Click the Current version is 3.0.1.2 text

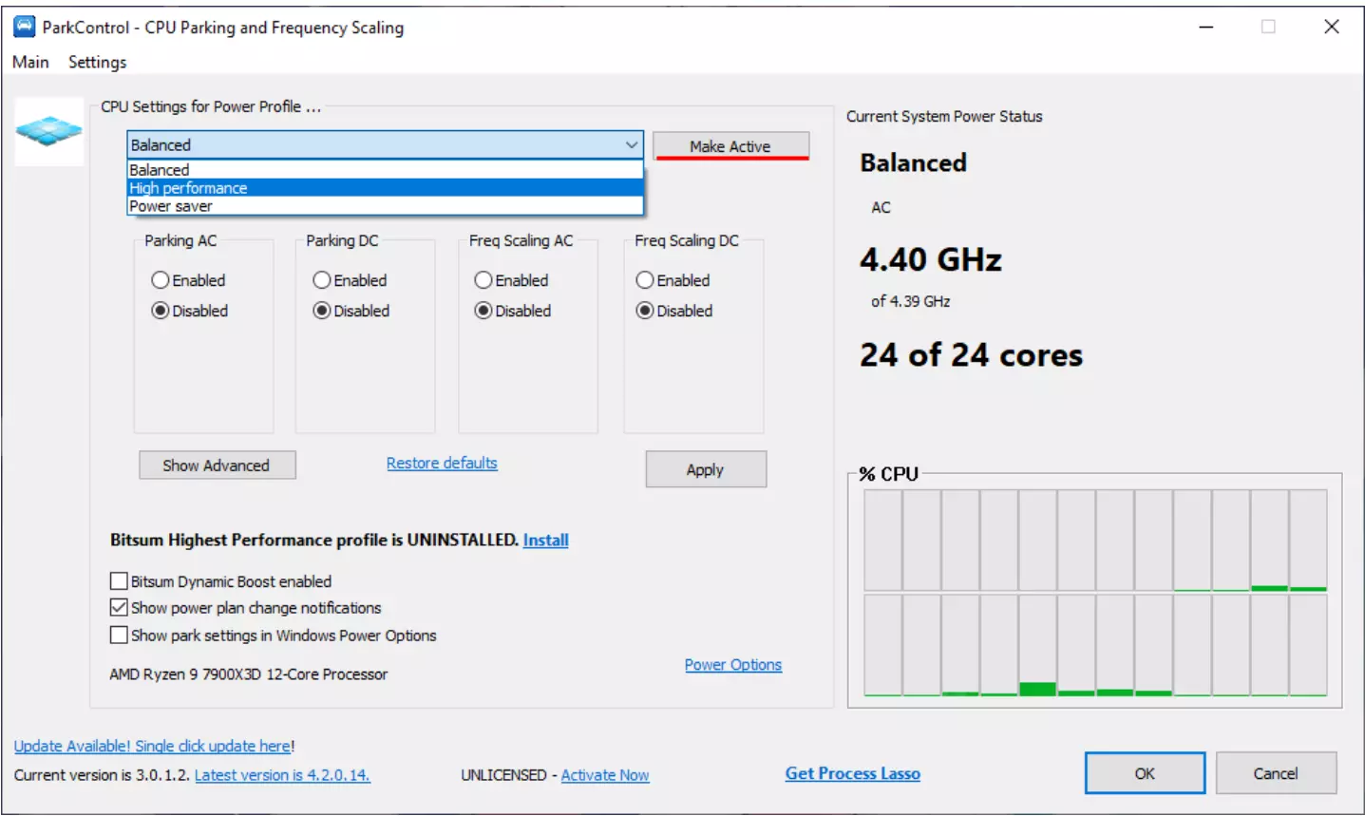pyautogui.click(x=102, y=775)
